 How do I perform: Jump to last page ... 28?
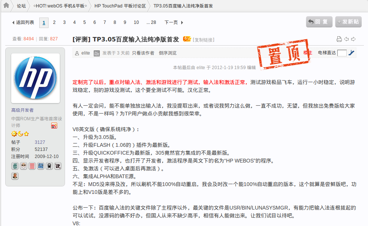(151, 22)
